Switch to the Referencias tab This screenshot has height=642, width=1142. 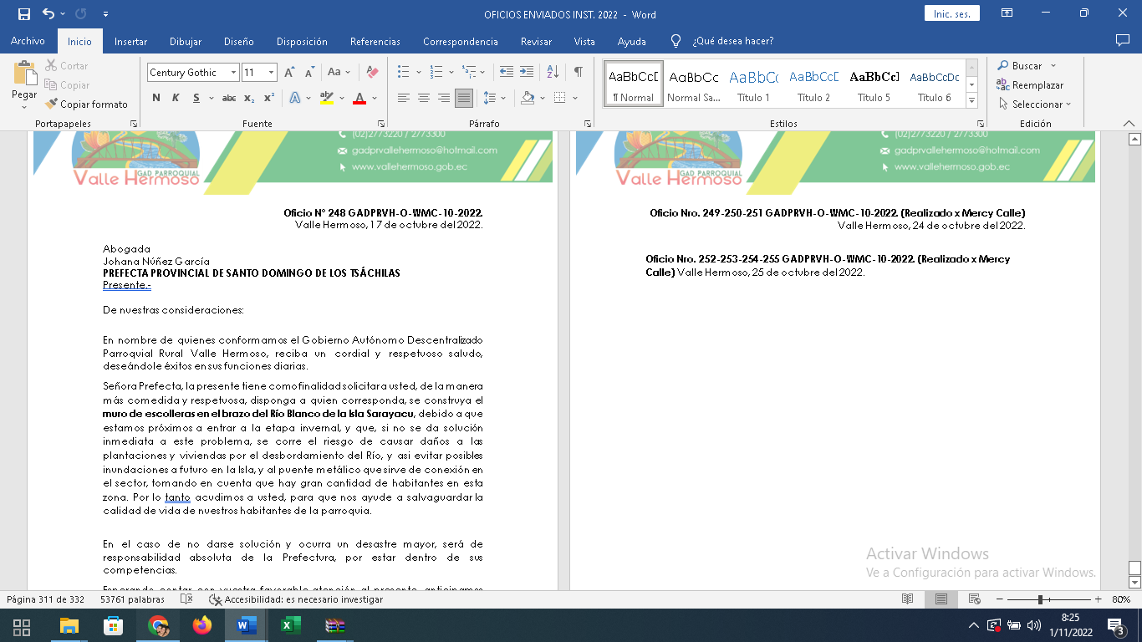(375, 42)
